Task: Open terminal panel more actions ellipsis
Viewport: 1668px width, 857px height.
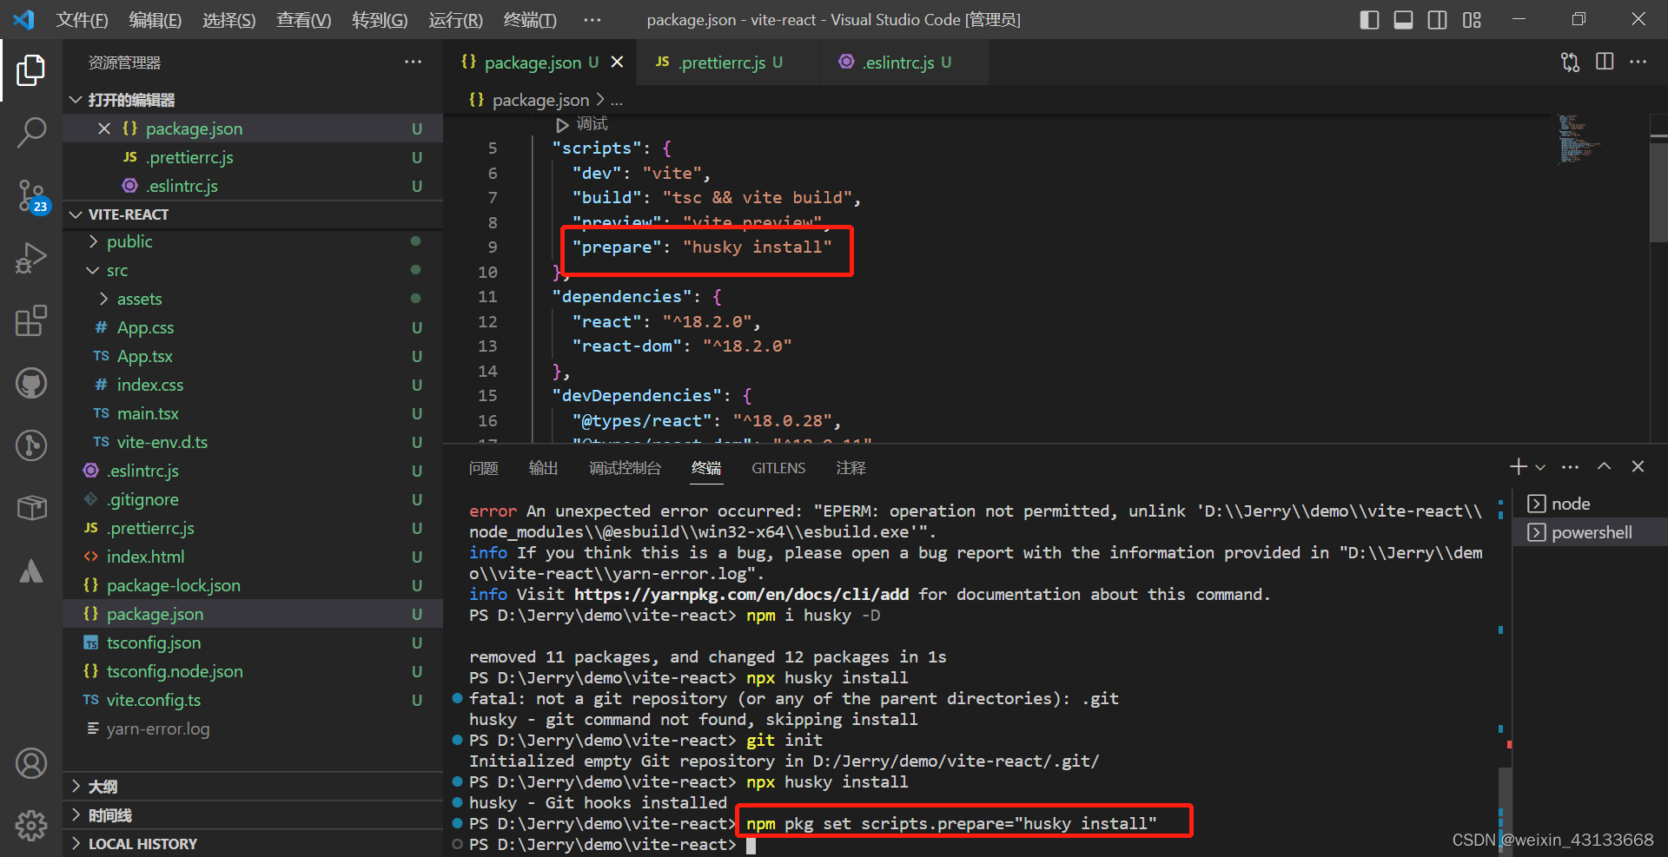Action: (1571, 467)
